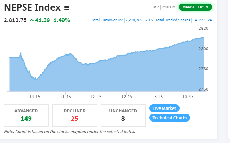
Task: Click the 13:45 time axis marker
Action: [x=188, y=97]
